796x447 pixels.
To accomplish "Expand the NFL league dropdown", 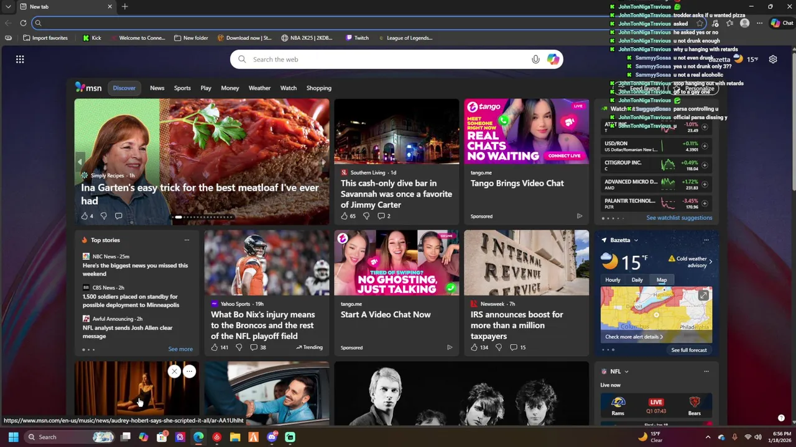I will tap(626, 371).
